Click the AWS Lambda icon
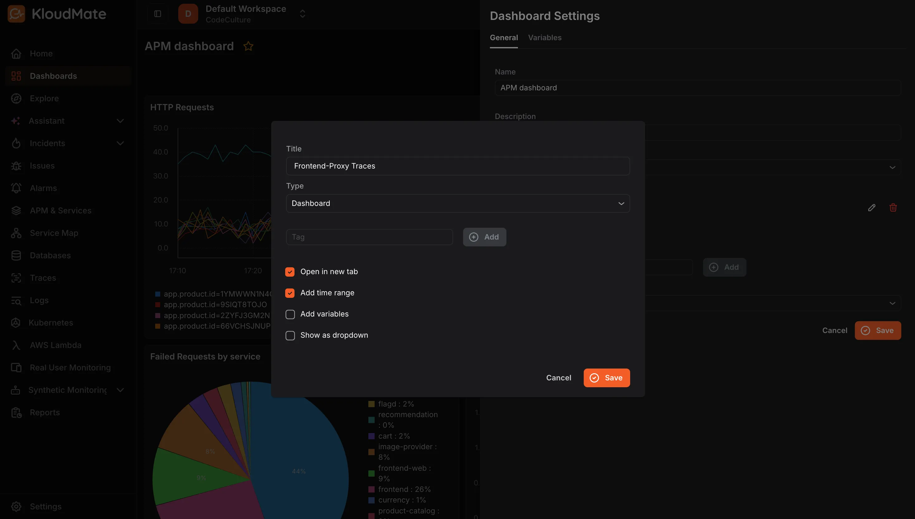The height and width of the screenshot is (519, 915). click(x=16, y=345)
